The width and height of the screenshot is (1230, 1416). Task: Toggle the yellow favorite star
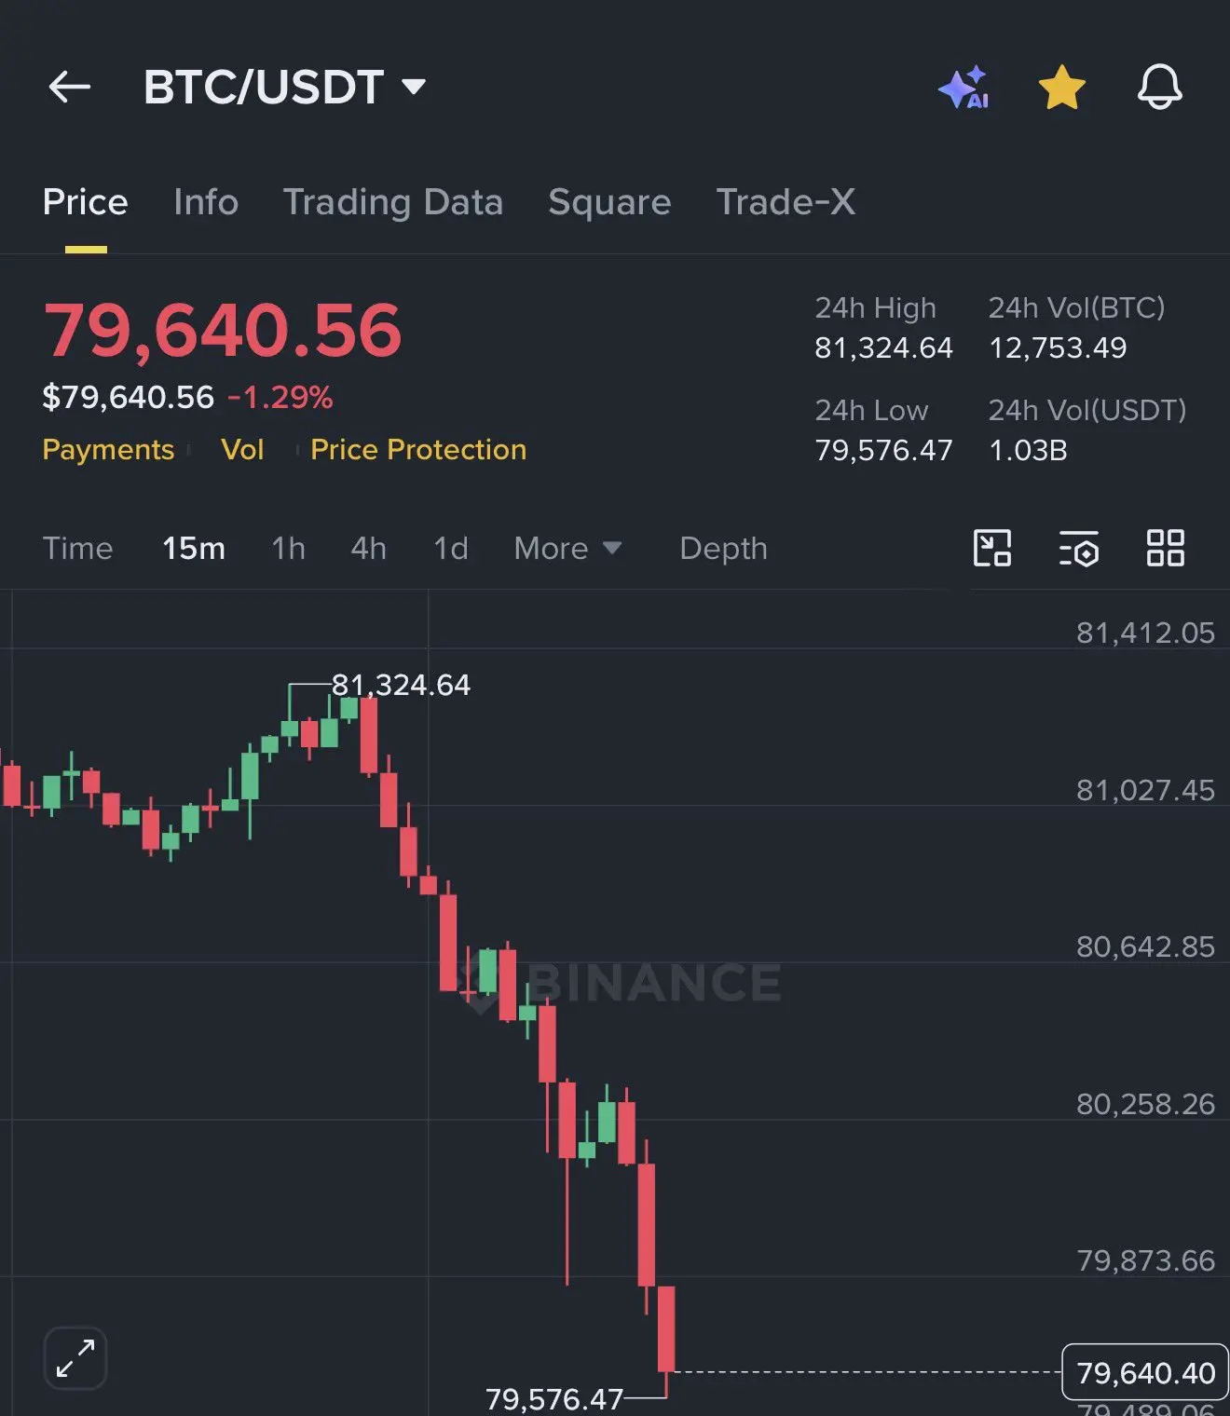tap(1061, 88)
